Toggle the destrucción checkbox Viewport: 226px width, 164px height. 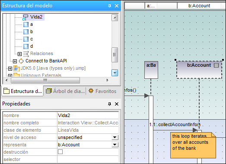pos(60,152)
